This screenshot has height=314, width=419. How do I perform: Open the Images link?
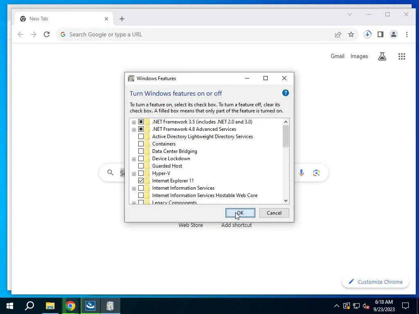click(359, 56)
